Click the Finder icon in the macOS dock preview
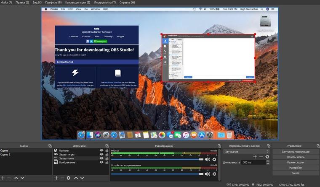The image size is (320, 187). coord(90,135)
